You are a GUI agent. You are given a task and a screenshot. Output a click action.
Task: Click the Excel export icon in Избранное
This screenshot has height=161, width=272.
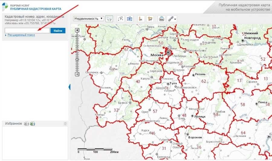[26, 124]
